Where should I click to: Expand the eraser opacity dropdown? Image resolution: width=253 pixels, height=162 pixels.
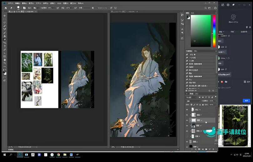click(54, 8)
